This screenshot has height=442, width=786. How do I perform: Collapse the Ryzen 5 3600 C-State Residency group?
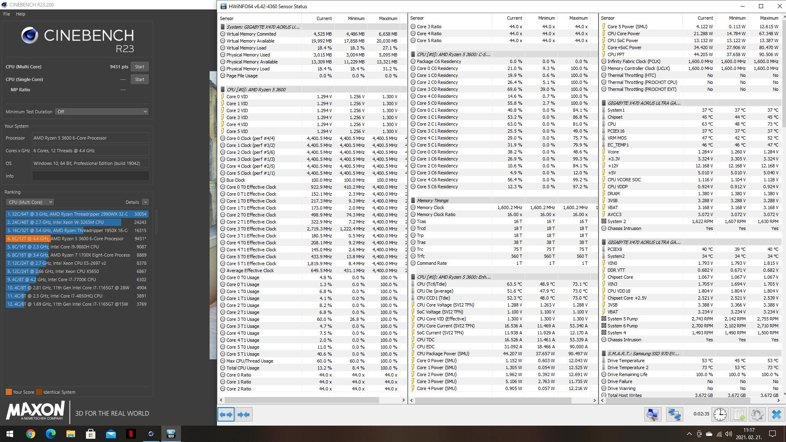413,54
